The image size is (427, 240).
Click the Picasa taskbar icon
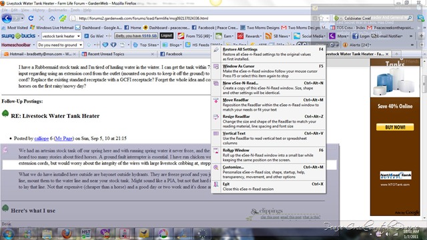tap(163, 233)
